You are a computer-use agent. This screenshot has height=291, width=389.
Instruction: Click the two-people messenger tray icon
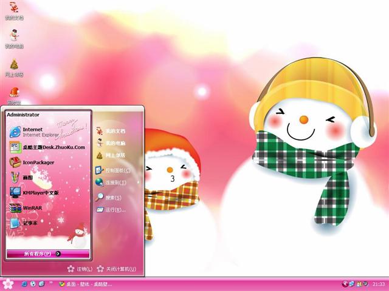(x=359, y=284)
